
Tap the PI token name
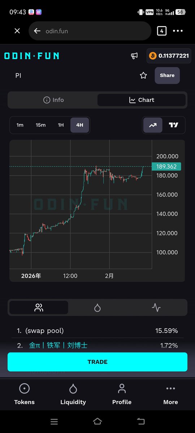[x=18, y=76]
